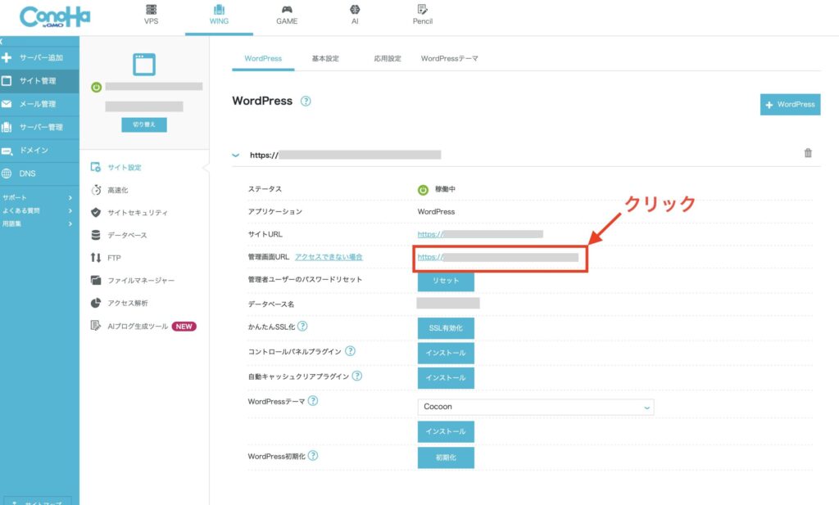Select サーバー追加 in the left sidebar
Screen dimensions: 839x505
(39, 57)
